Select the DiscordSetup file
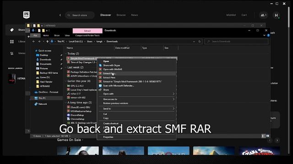This screenshot has width=293, height=164. [77, 115]
